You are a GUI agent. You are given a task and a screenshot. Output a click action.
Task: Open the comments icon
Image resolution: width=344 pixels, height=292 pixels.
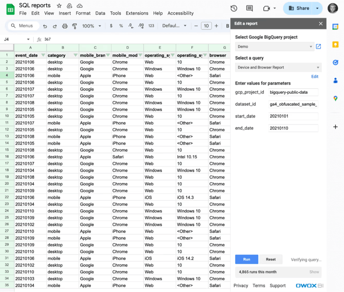point(249,8)
